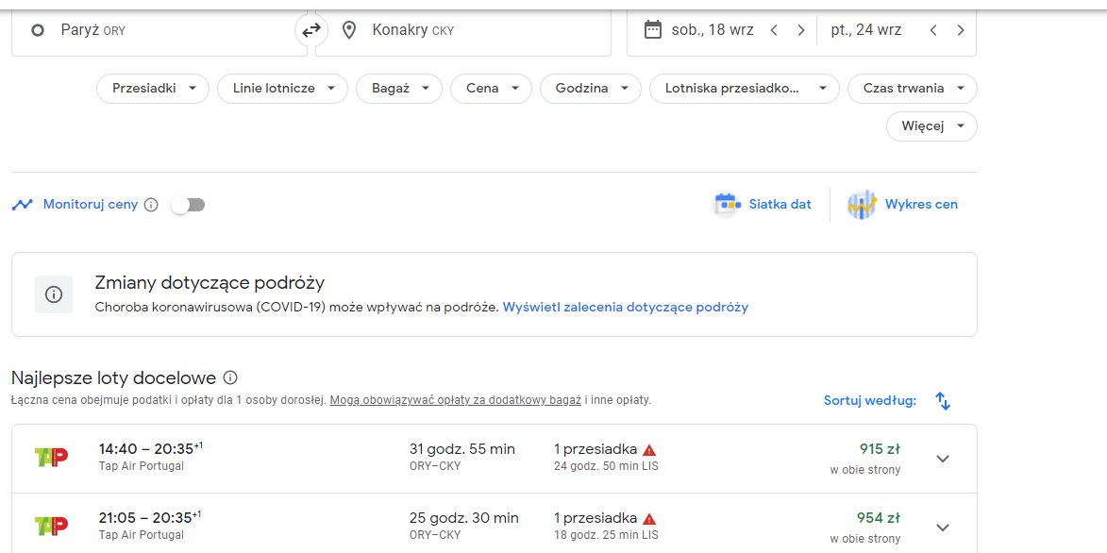The image size is (1107, 553).
Task: Click the 954 zł price
Action: point(879,518)
